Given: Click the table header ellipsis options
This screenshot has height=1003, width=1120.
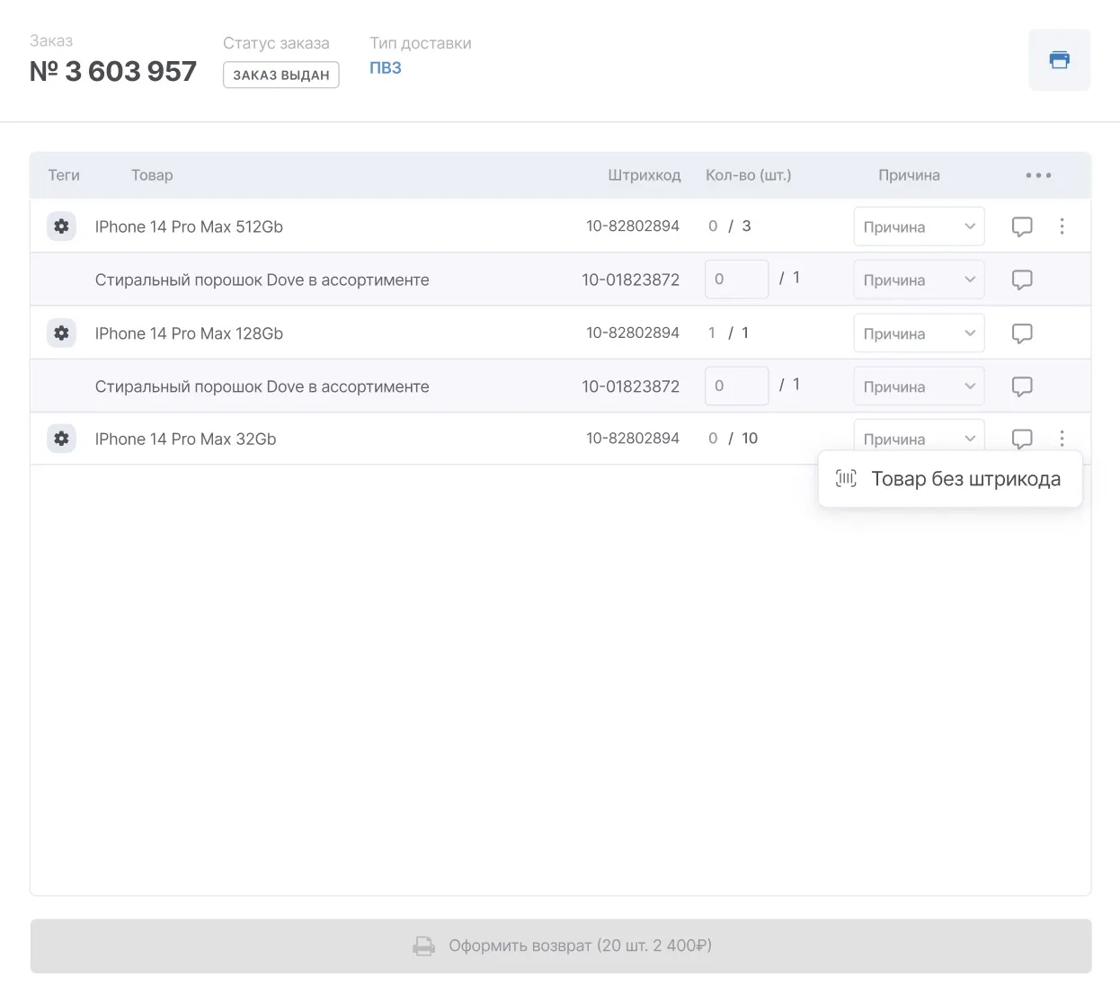Looking at the screenshot, I should coord(1038,175).
